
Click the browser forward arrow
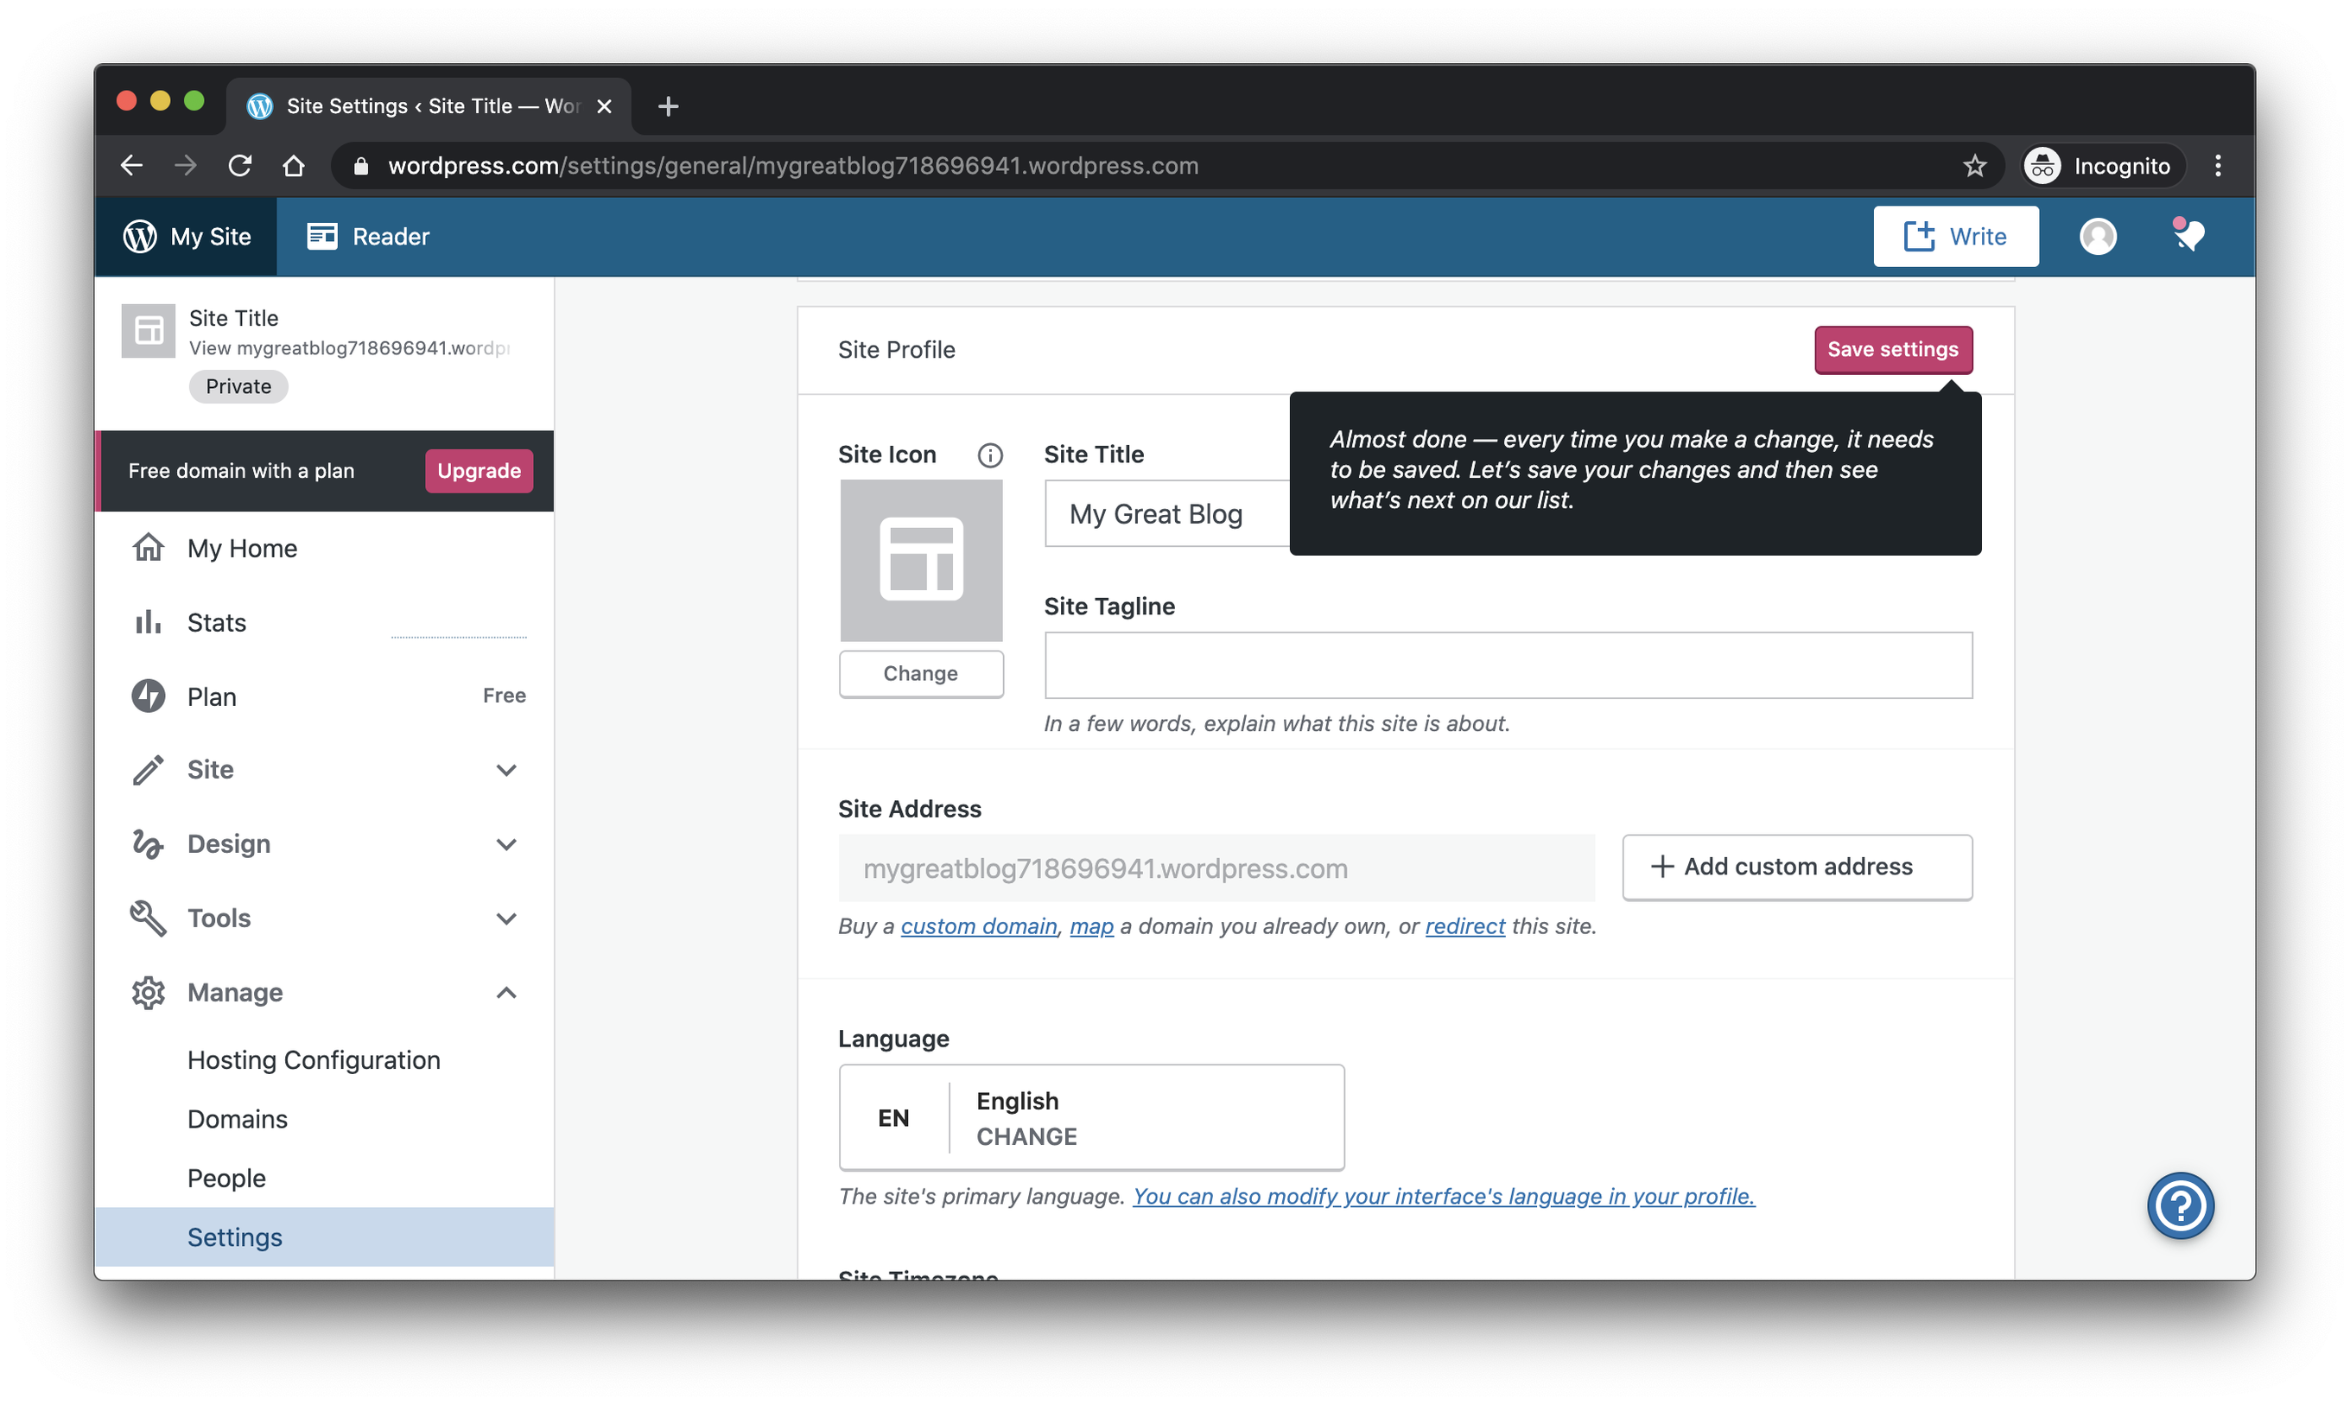(186, 166)
